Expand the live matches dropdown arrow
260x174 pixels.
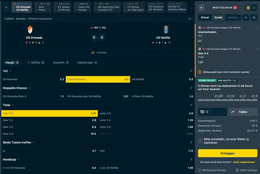pos(6,7)
